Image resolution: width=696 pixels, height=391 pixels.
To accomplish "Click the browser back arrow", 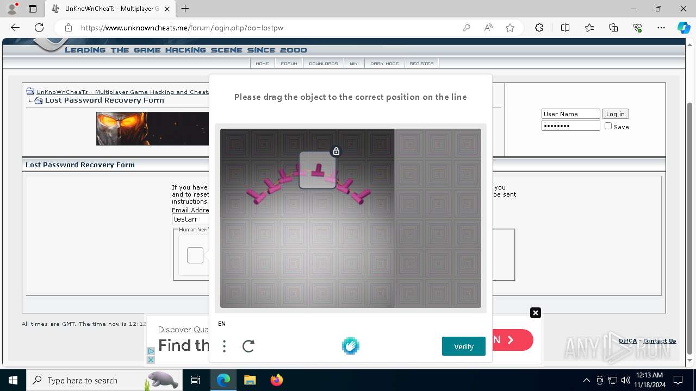I will click(x=15, y=28).
